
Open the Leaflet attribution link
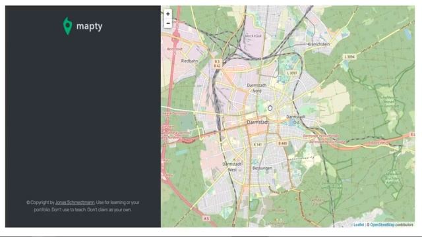click(359, 224)
